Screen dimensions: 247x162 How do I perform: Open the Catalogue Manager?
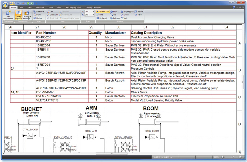pos(27,15)
